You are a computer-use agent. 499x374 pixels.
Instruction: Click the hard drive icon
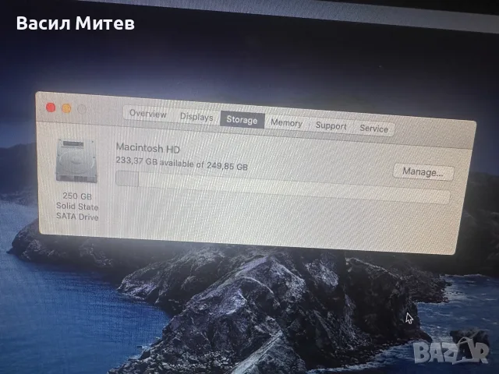[76, 161]
